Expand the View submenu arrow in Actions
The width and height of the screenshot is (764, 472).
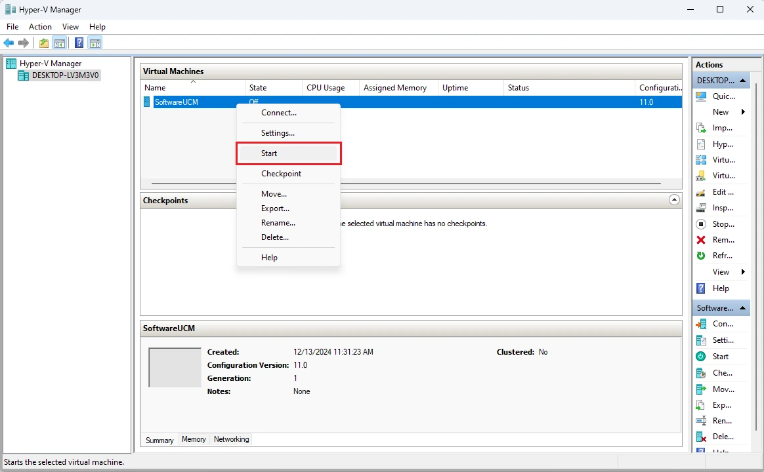click(x=743, y=271)
